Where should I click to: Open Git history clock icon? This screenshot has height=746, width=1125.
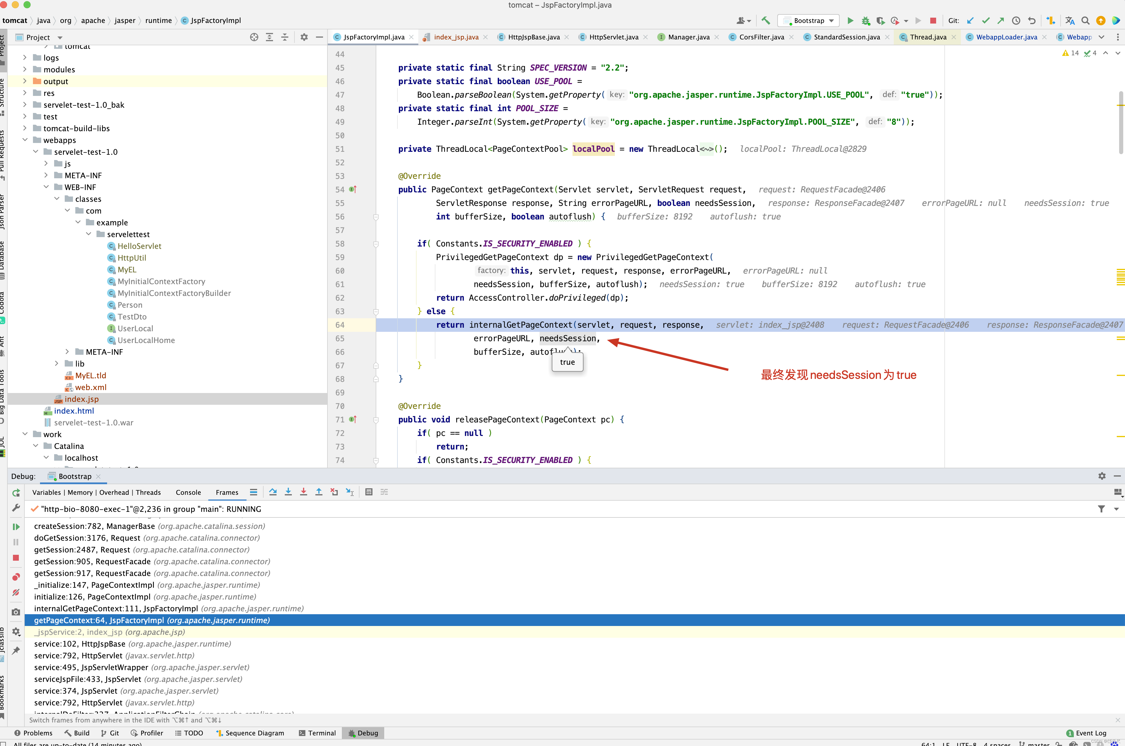point(1016,21)
